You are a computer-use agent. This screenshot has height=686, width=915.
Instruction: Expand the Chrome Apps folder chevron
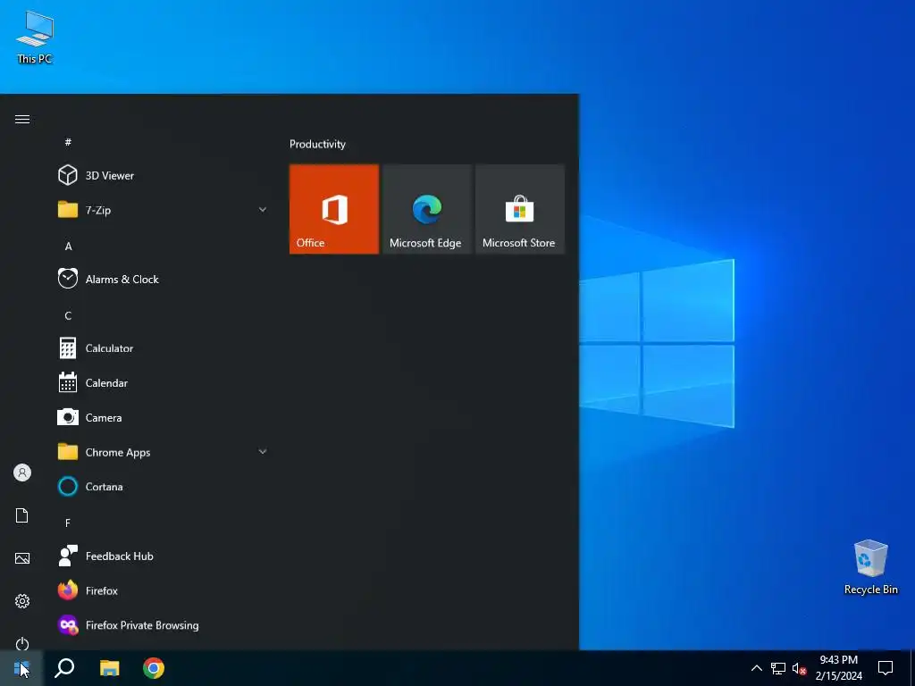pos(263,451)
